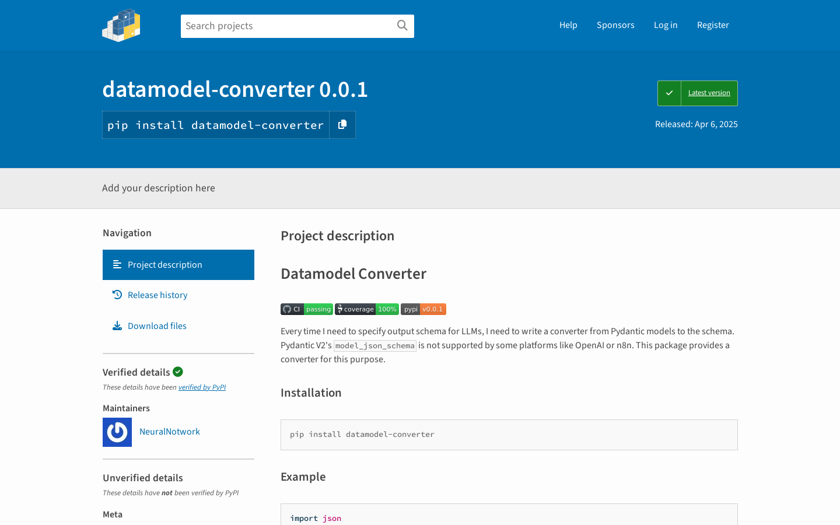Viewport: 840px width, 525px height.
Task: Click the Verified details heading
Action: 136,372
